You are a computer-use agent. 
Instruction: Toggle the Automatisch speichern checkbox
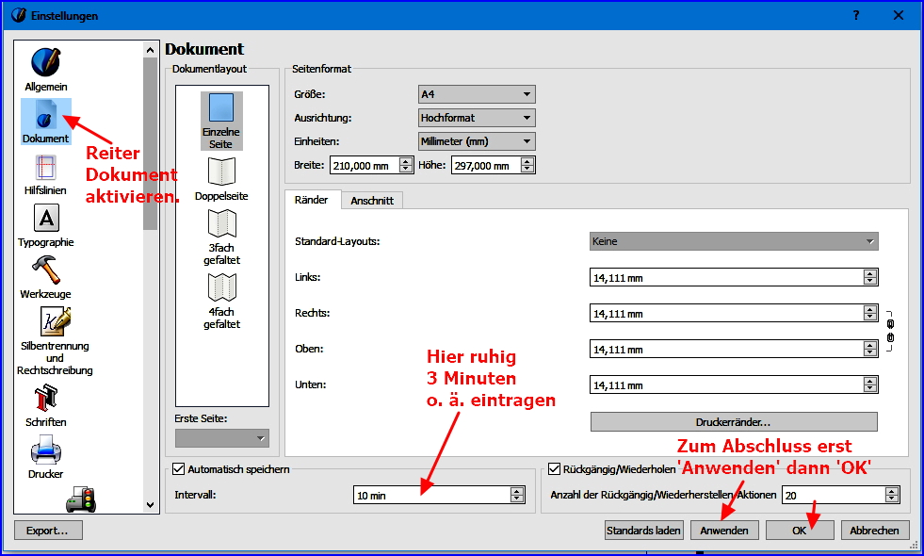[178, 468]
